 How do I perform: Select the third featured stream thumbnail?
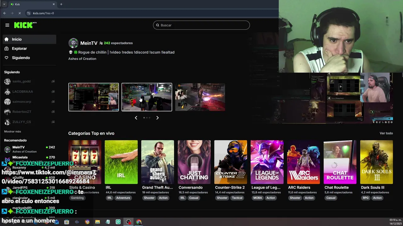pos(200,97)
